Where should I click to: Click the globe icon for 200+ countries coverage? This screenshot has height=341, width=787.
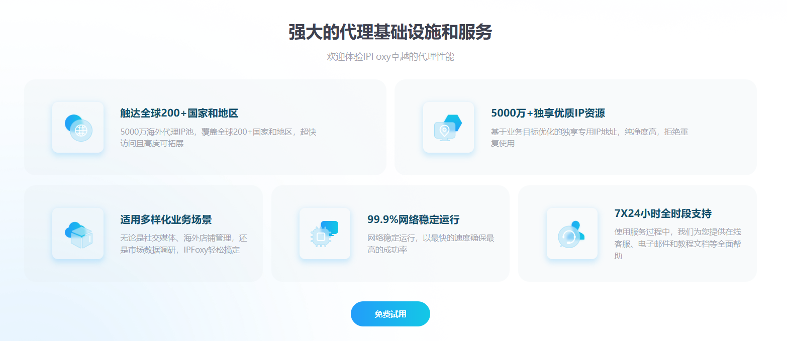(78, 127)
